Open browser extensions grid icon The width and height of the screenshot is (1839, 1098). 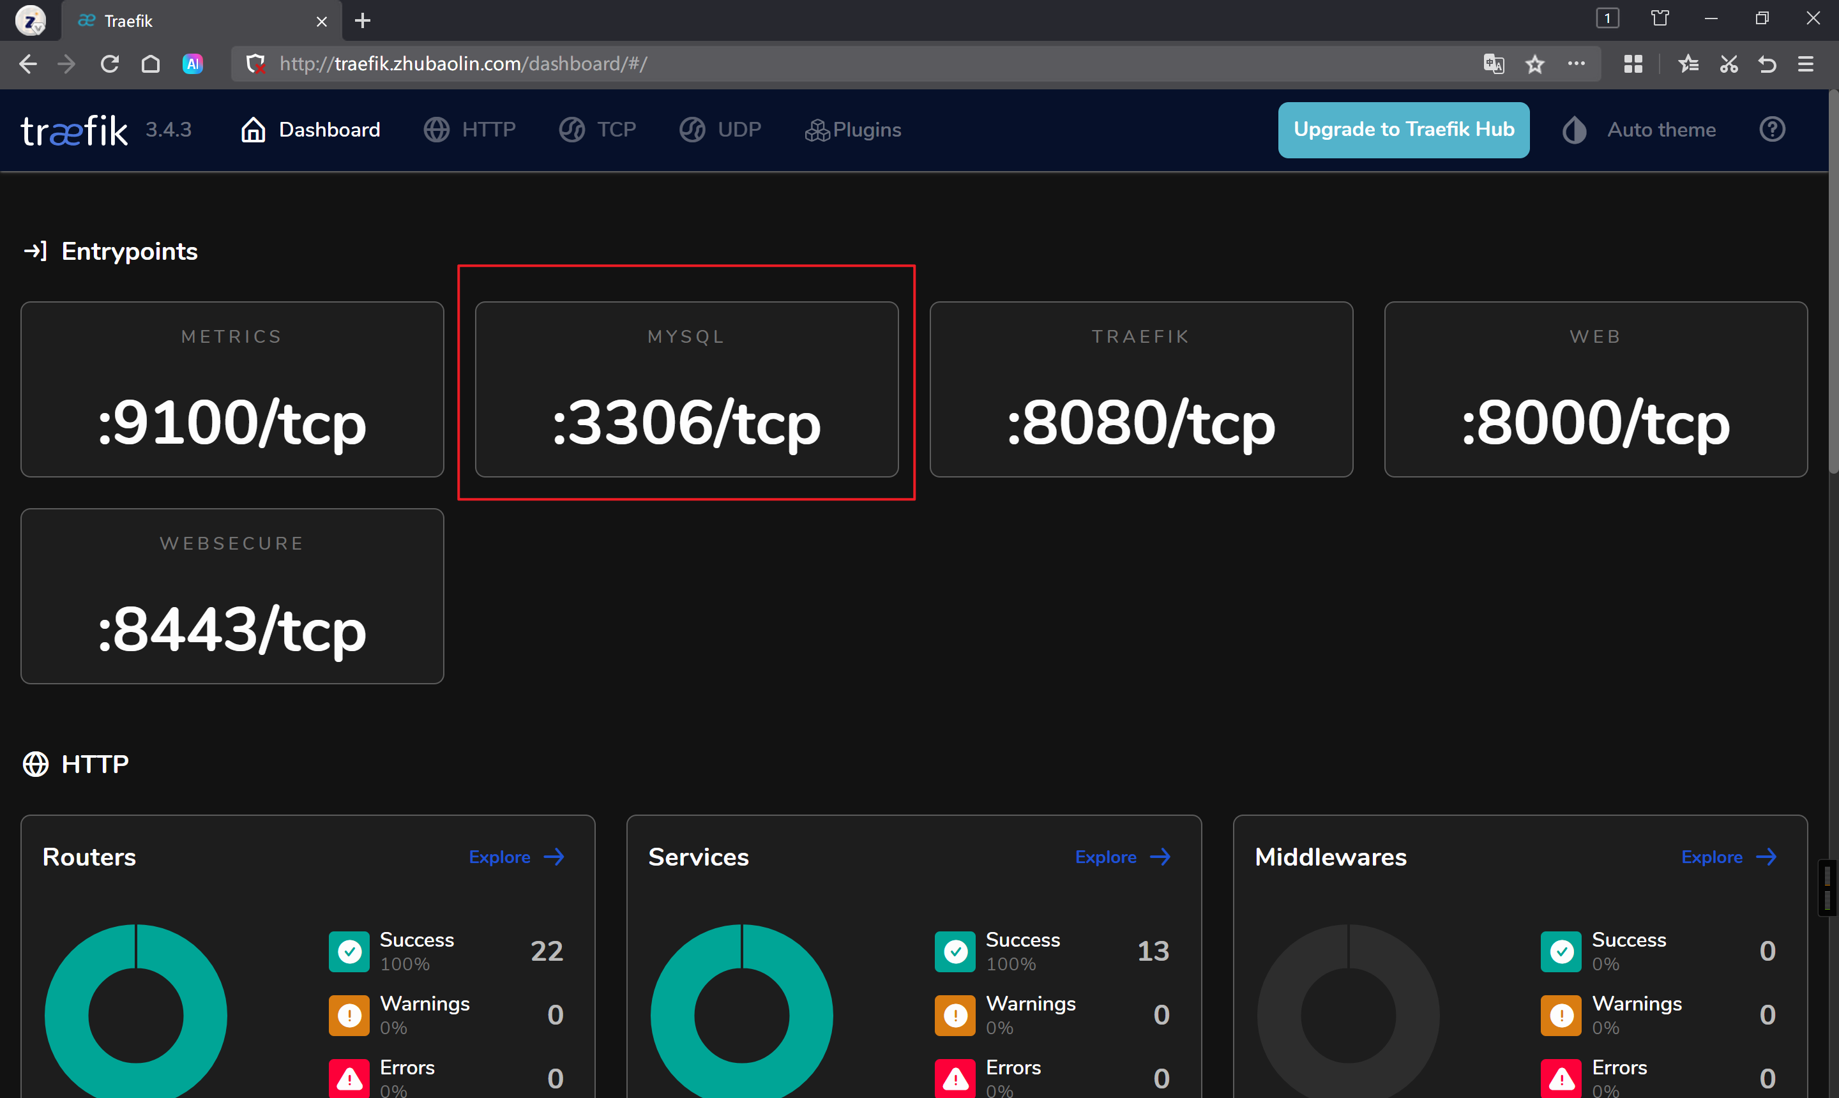[1633, 64]
